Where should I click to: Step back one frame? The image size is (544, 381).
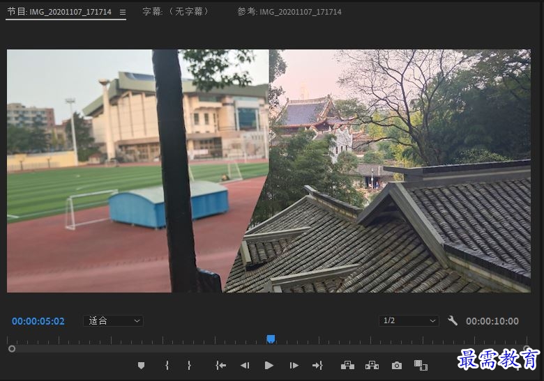245,366
